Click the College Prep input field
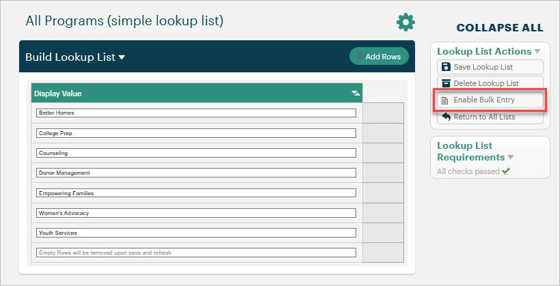This screenshot has width=560, height=286. tap(196, 133)
